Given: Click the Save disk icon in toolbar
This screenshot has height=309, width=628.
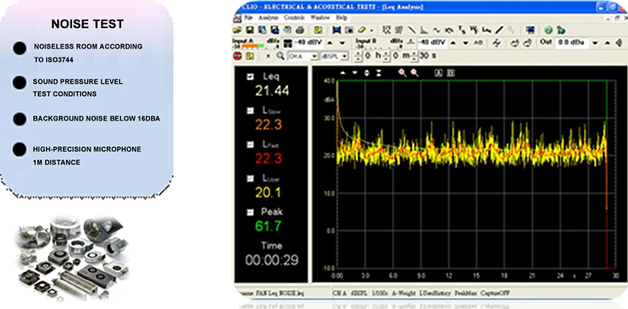Looking at the screenshot, I should tap(251, 30).
